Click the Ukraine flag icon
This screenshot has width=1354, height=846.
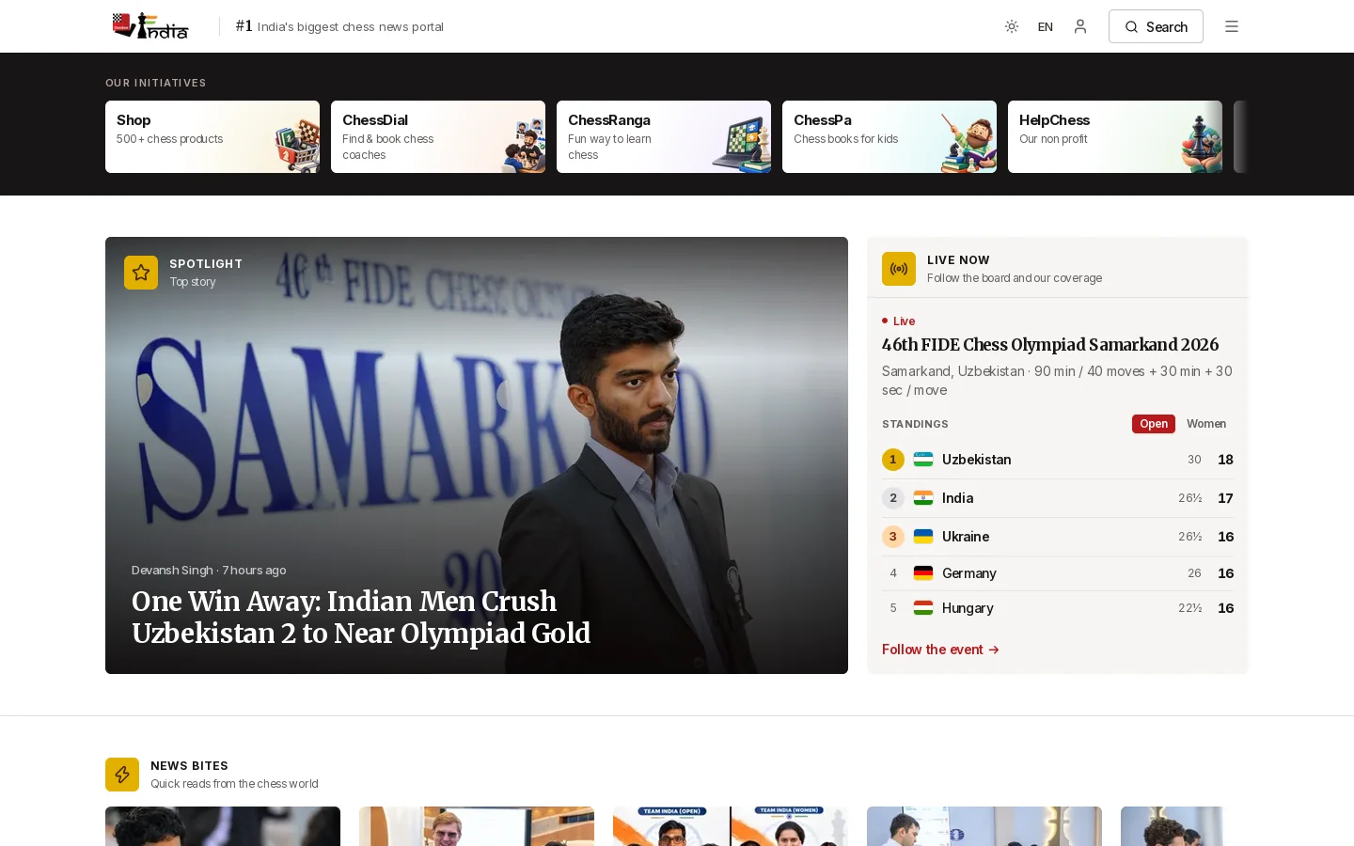(x=923, y=537)
